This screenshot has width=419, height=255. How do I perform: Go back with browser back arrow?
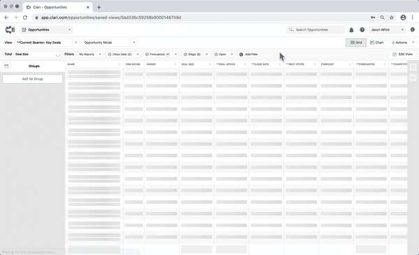pos(7,17)
